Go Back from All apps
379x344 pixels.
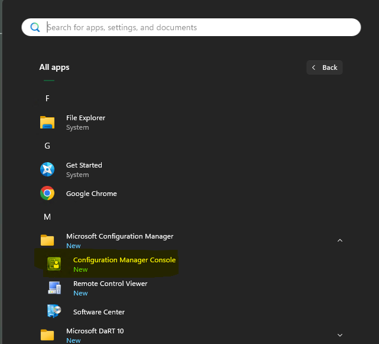325,67
